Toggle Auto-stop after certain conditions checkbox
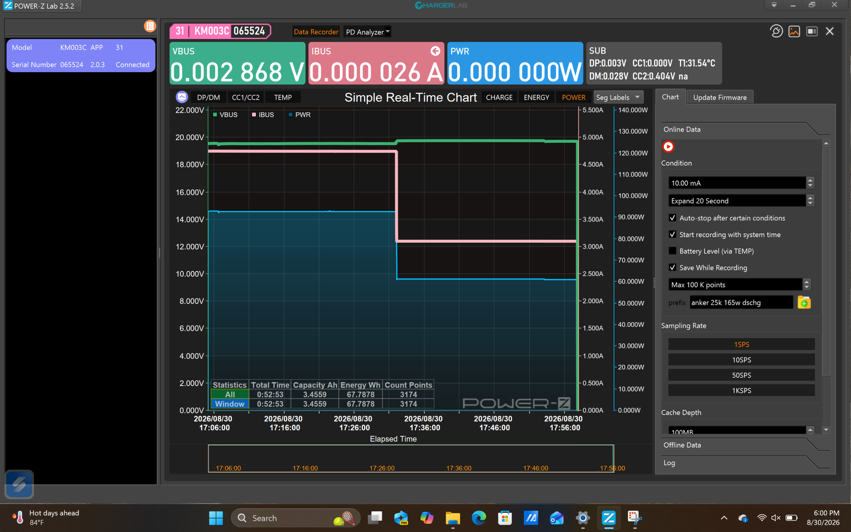This screenshot has width=851, height=532. coord(672,218)
